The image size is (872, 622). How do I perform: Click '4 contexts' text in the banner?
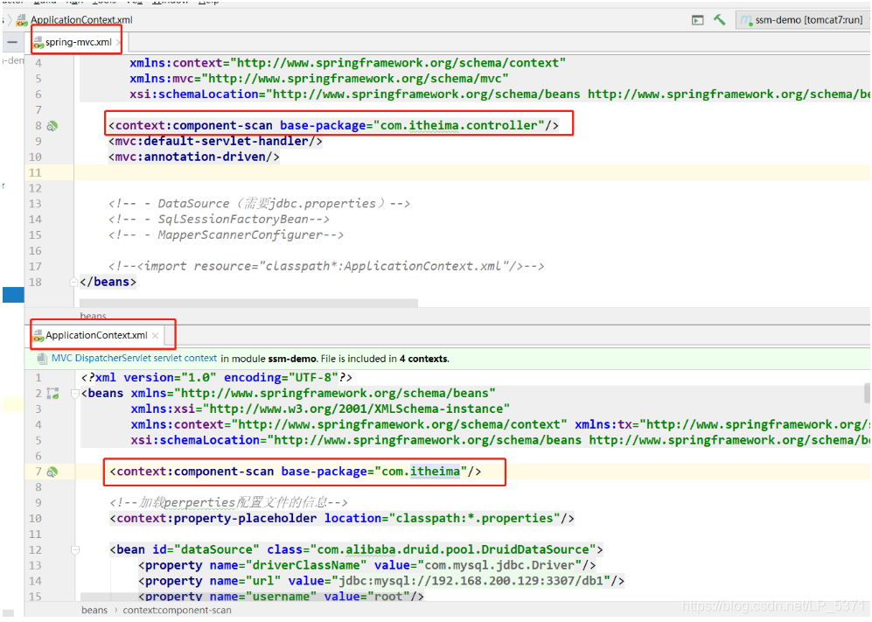click(x=424, y=359)
